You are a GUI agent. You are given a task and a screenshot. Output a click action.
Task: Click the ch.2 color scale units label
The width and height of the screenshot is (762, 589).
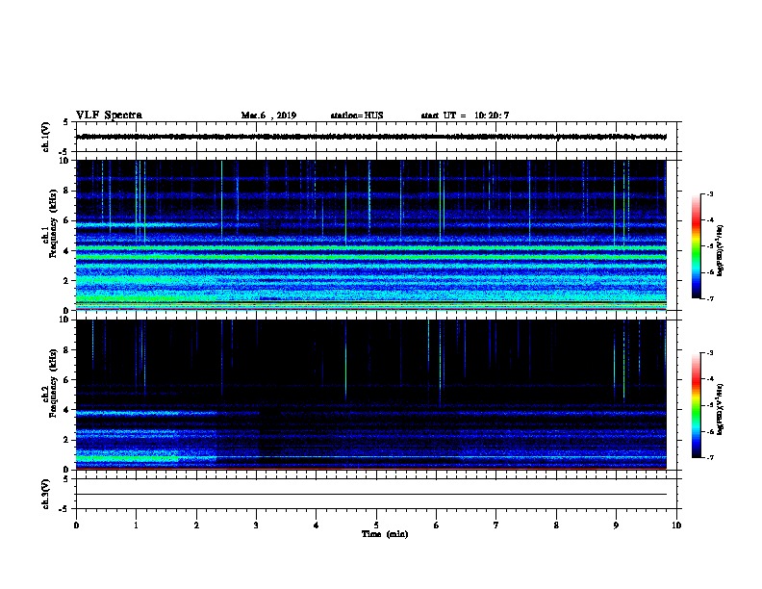coord(720,409)
